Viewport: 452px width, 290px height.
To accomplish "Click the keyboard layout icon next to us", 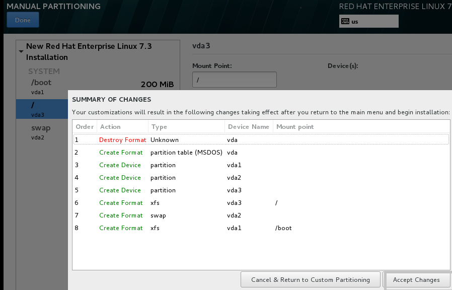I will [345, 21].
